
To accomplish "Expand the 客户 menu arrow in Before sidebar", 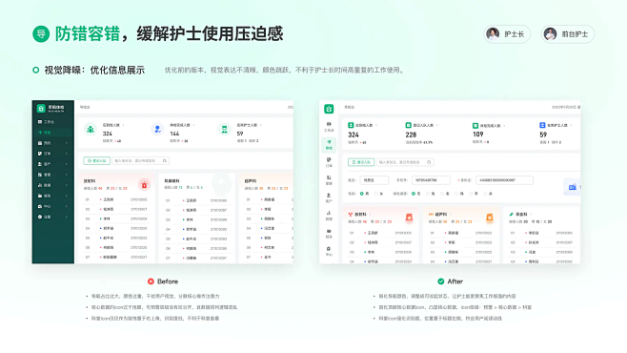I will (67, 164).
